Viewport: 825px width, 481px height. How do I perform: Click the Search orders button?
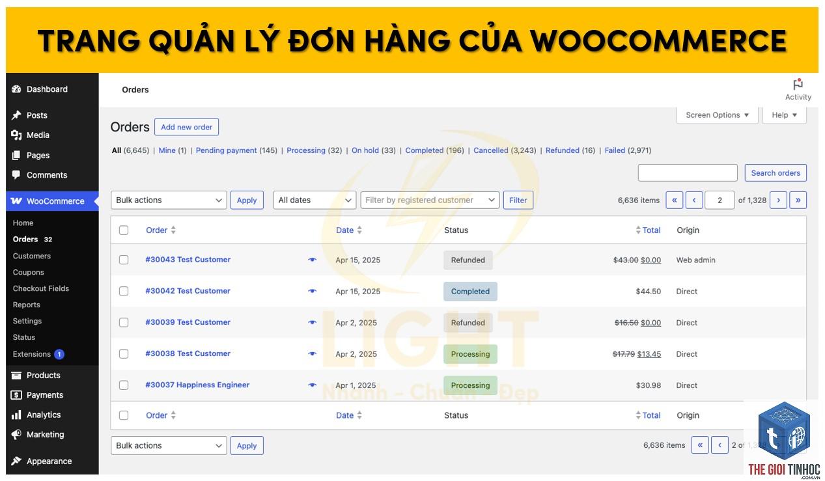click(x=776, y=172)
